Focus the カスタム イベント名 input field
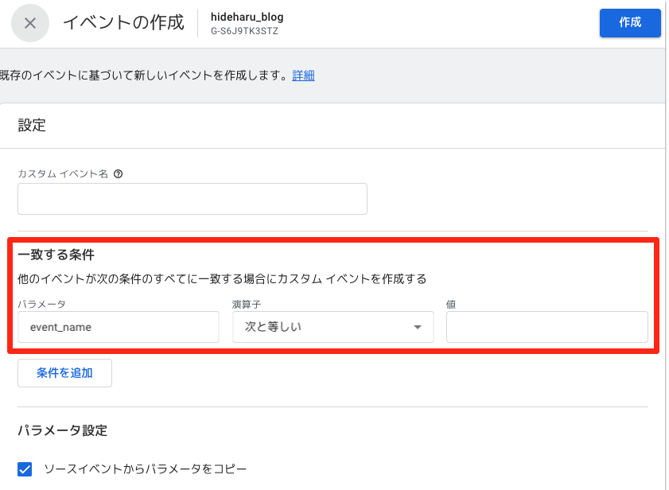This screenshot has height=490, width=669. pos(192,199)
